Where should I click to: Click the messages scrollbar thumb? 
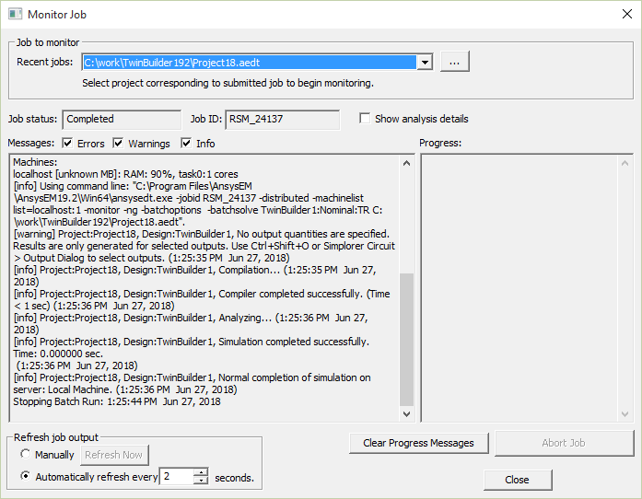tap(406, 340)
